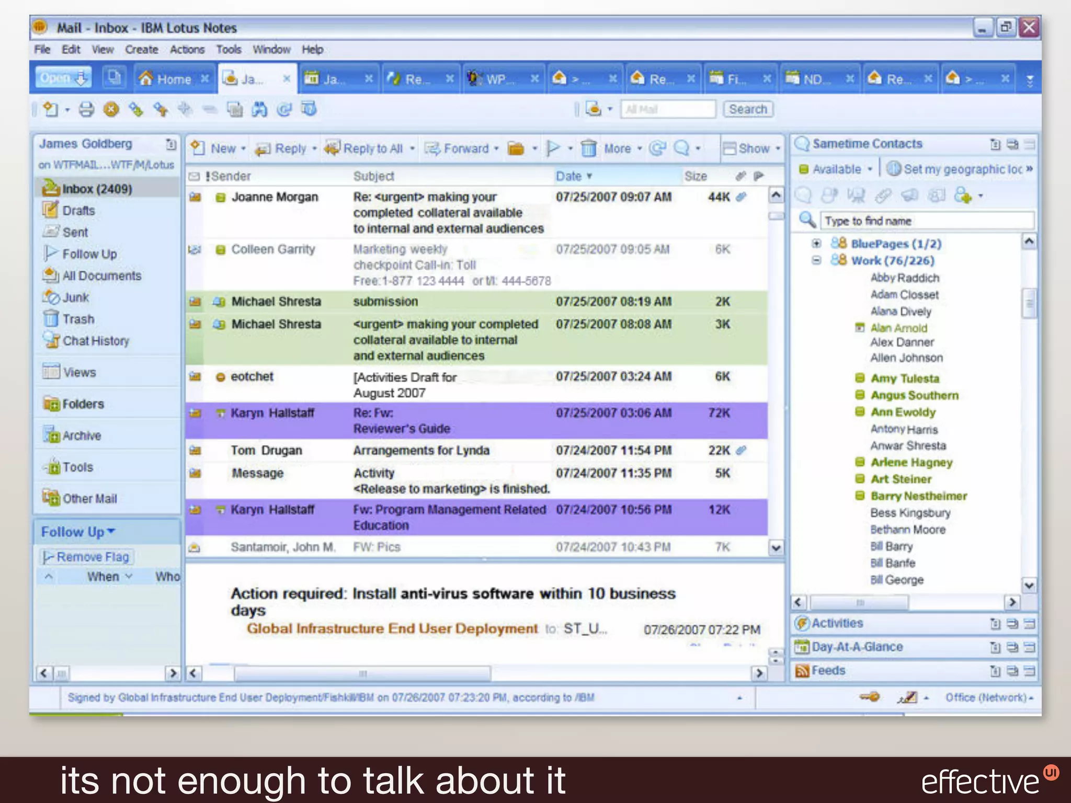Screen dimensions: 1071x803
Task: Open the Actions menu
Action: click(187, 50)
